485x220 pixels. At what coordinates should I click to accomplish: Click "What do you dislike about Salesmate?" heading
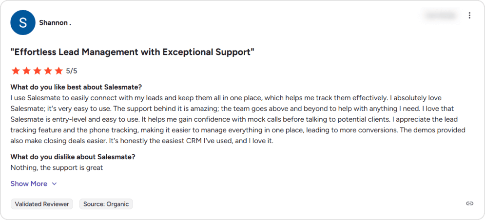[73, 157]
